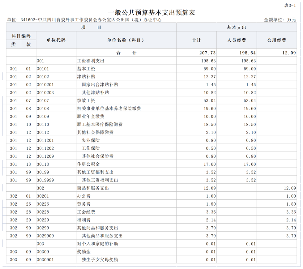
Task: Click the 类 sub-header cell
Action: [x=14, y=44]
